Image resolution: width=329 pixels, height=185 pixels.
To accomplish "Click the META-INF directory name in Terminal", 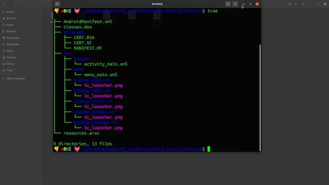I will pyautogui.click(x=74, y=32).
